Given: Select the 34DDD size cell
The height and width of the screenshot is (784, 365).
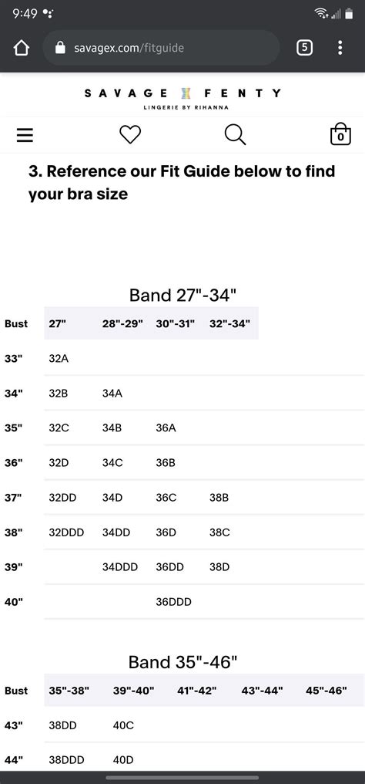Looking at the screenshot, I should (x=120, y=567).
